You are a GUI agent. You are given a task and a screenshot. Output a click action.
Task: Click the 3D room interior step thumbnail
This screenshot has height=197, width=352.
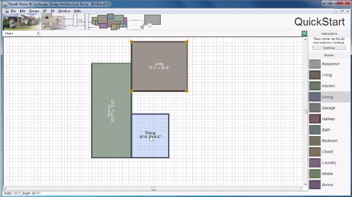tap(53, 22)
